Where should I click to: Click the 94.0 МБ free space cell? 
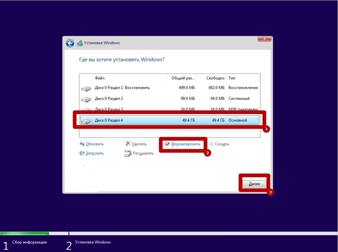coord(217,98)
